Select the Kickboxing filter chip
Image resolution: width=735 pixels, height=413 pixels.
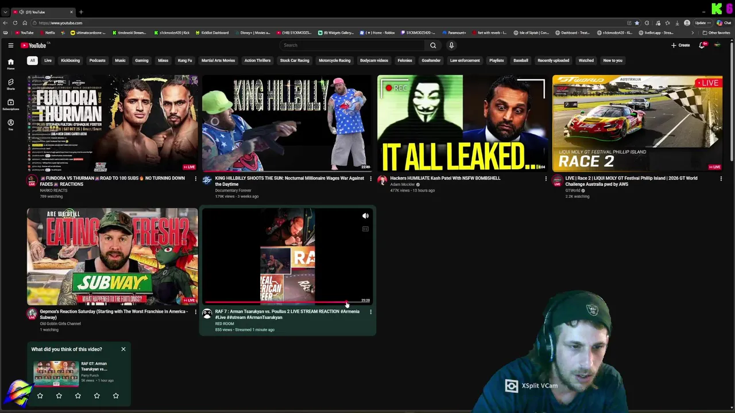pyautogui.click(x=71, y=60)
